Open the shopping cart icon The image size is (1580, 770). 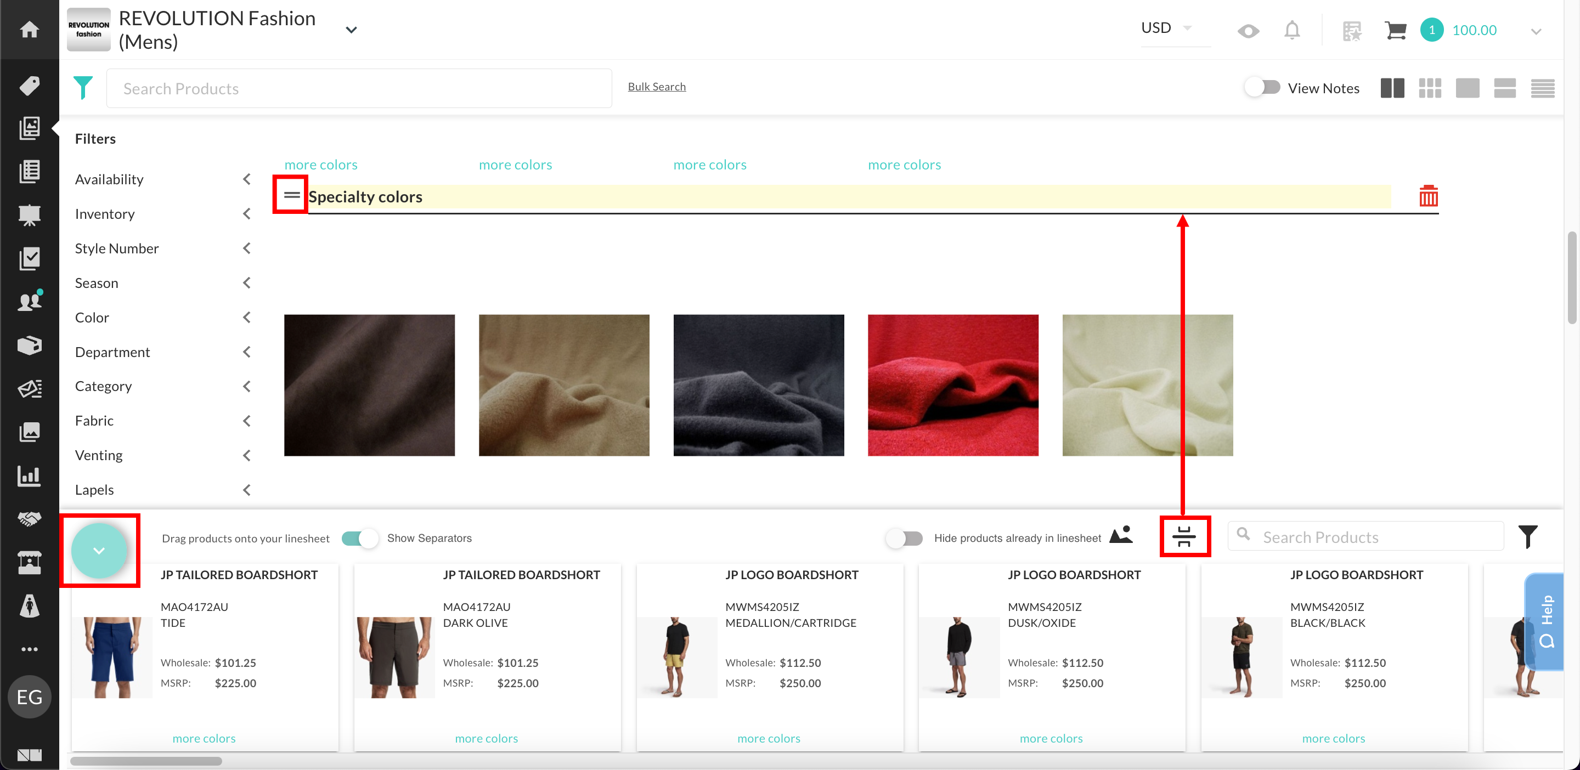coord(1395,30)
